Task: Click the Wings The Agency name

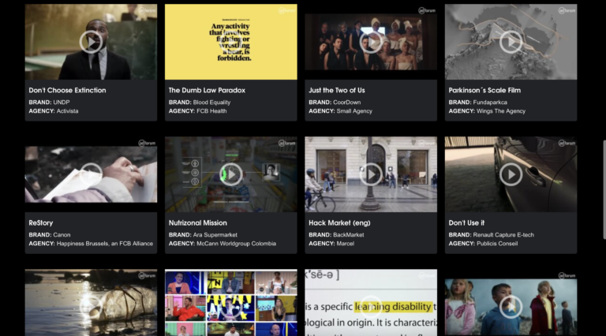Action: click(501, 111)
